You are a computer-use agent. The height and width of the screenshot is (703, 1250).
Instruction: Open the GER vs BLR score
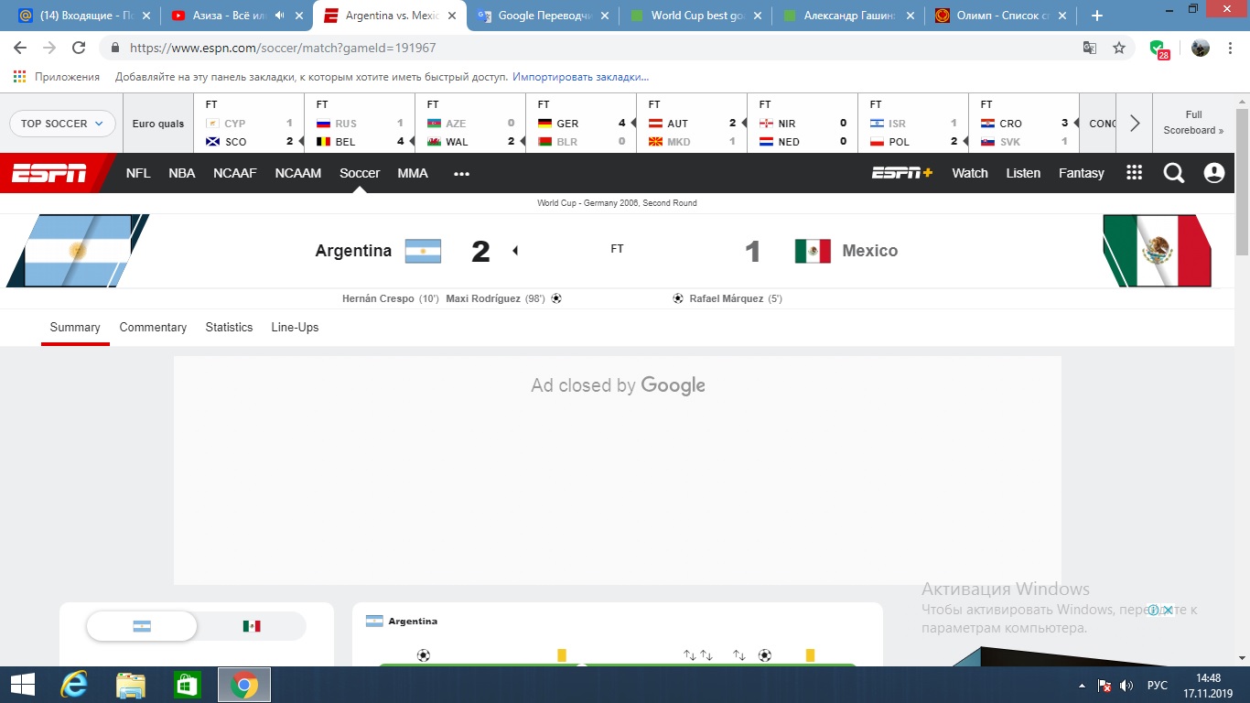pyautogui.click(x=581, y=124)
